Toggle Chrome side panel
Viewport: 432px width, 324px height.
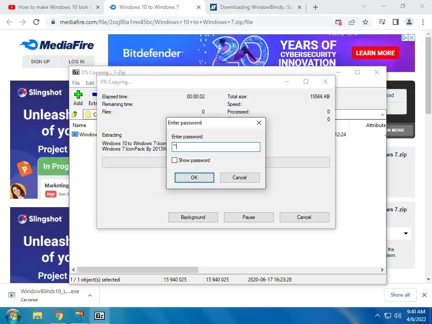(396, 22)
